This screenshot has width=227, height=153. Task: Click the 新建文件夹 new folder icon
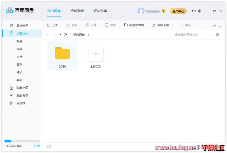pos(126,25)
